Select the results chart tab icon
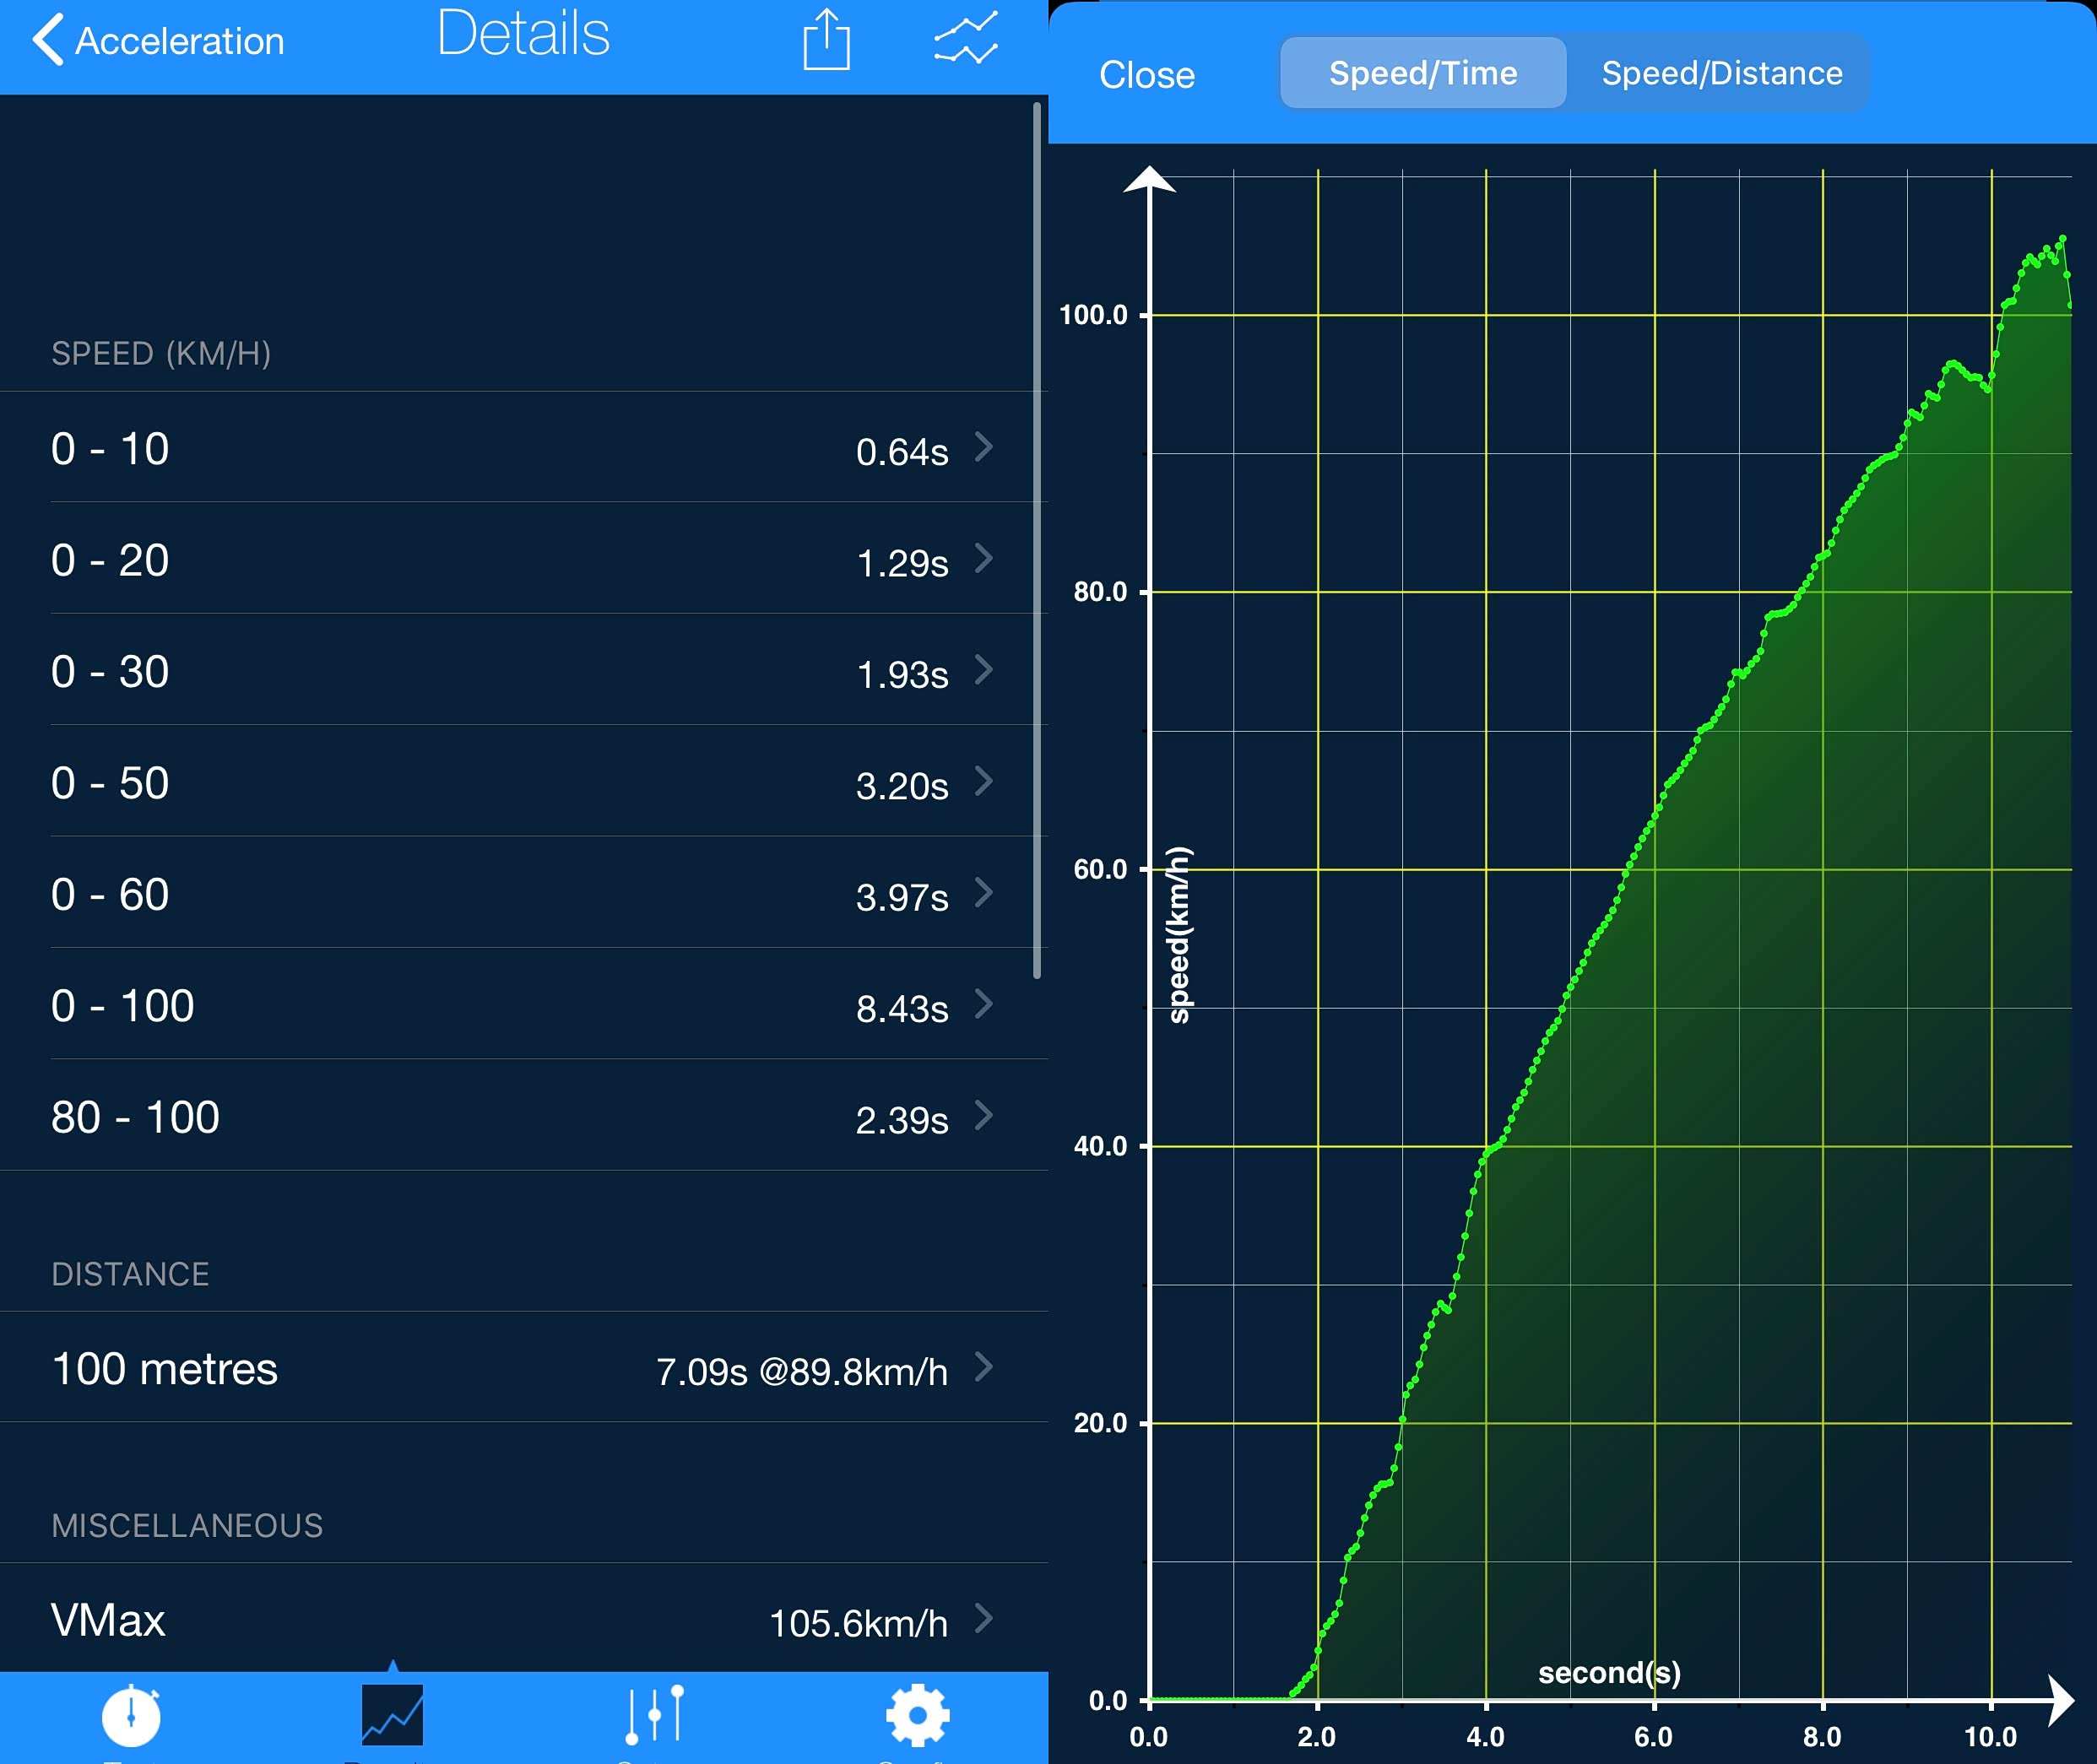 pos(392,1716)
